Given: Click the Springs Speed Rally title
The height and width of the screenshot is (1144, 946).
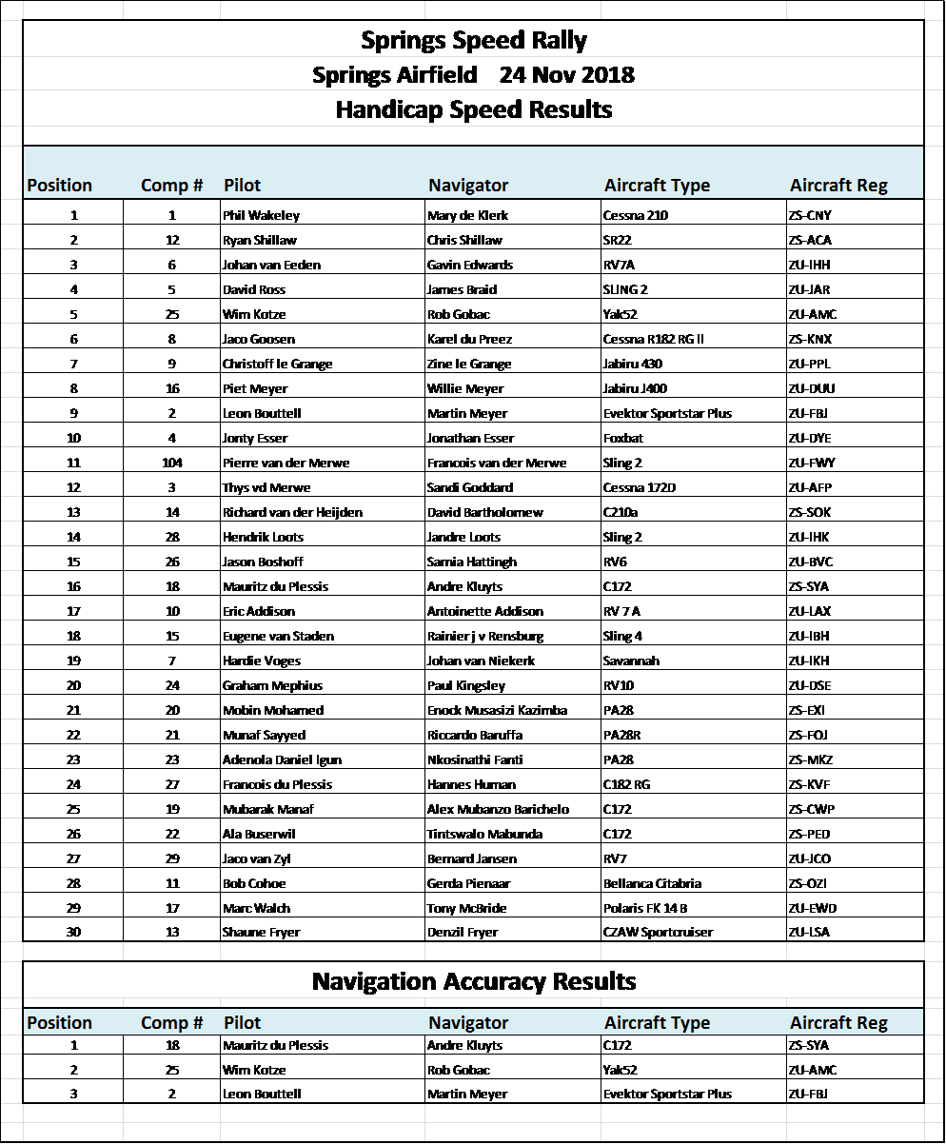Looking at the screenshot, I should 473,41.
